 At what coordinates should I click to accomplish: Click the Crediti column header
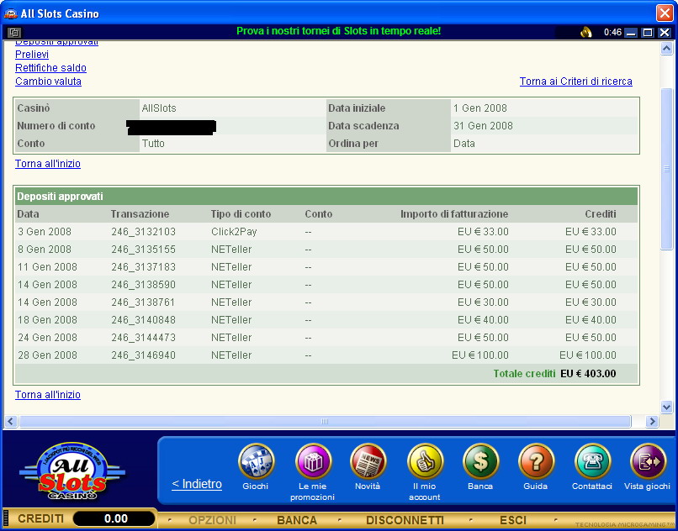click(x=601, y=214)
